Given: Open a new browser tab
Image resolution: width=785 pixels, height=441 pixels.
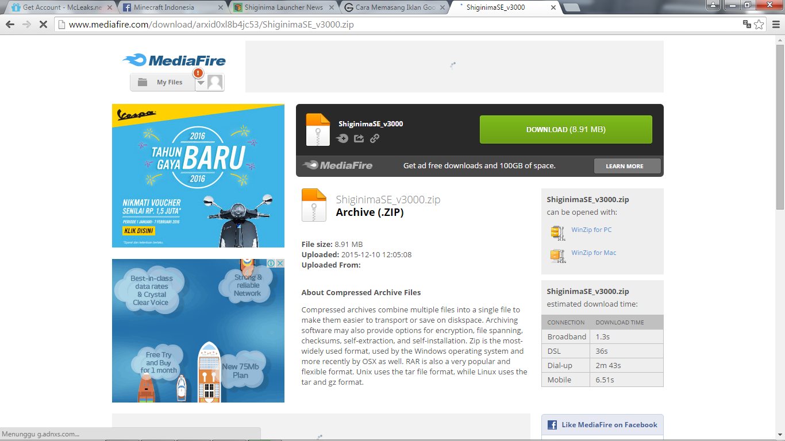Looking at the screenshot, I should pyautogui.click(x=571, y=7).
